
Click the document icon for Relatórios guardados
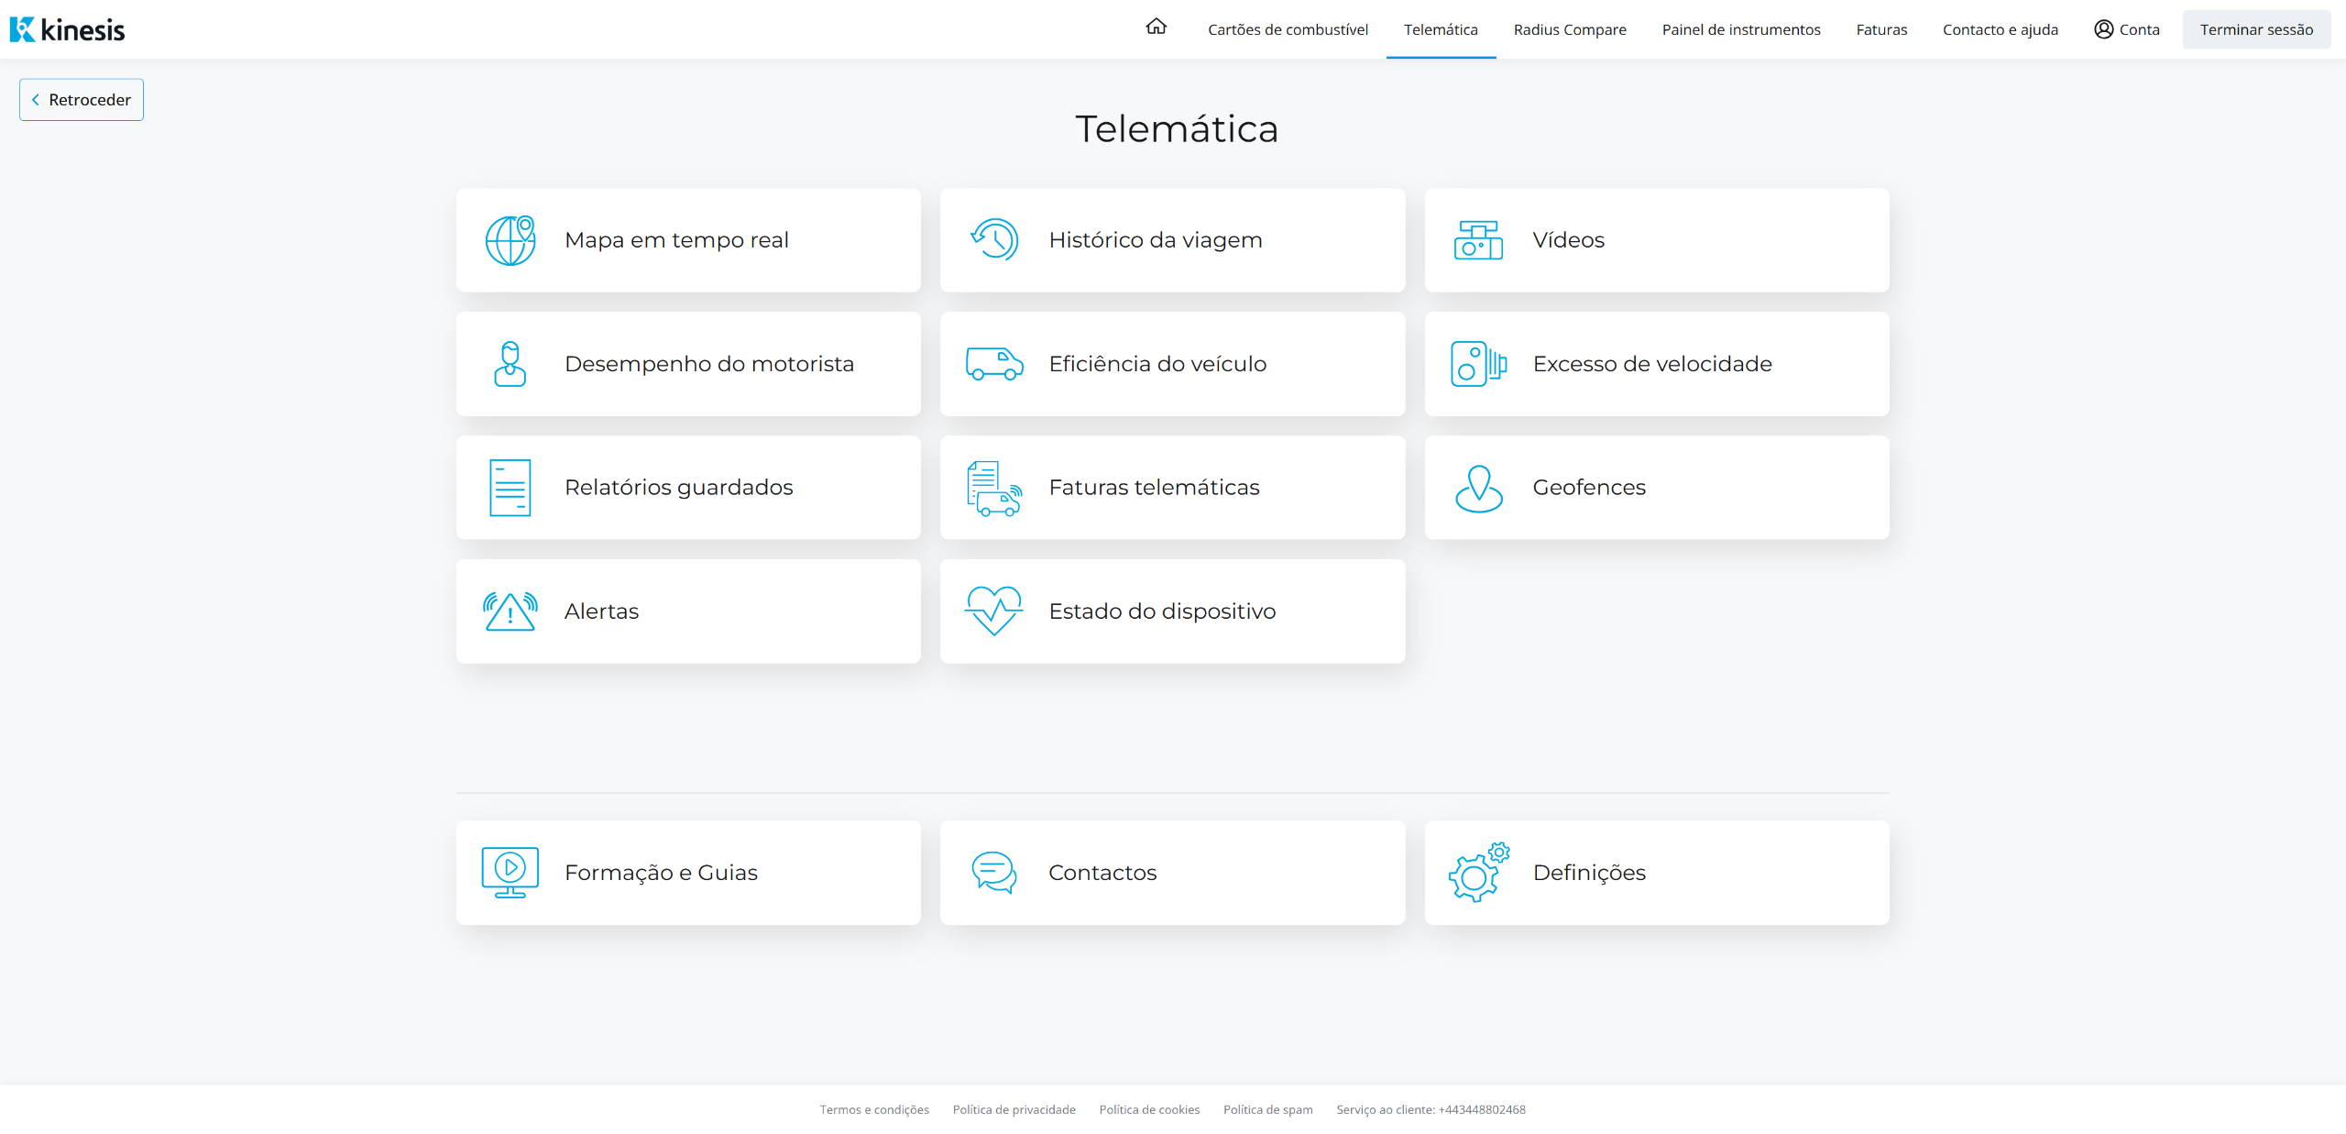[x=510, y=488]
